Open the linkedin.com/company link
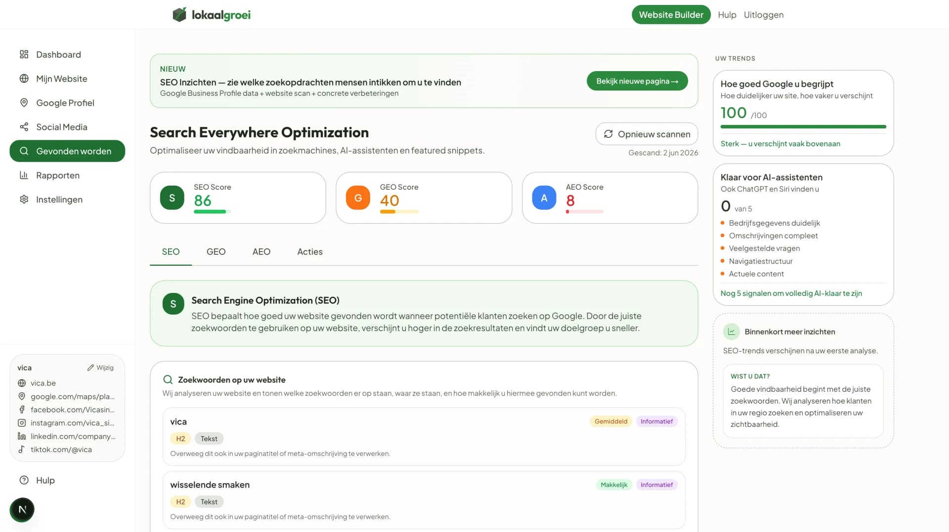 click(x=73, y=437)
